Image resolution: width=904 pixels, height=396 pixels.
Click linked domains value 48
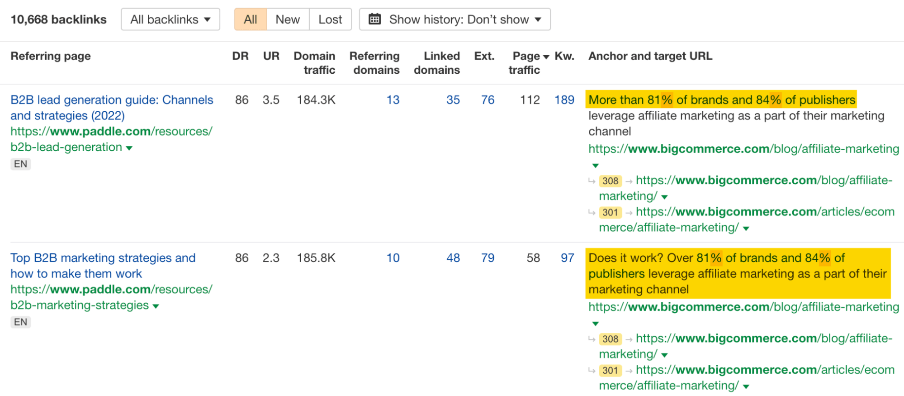(x=453, y=258)
